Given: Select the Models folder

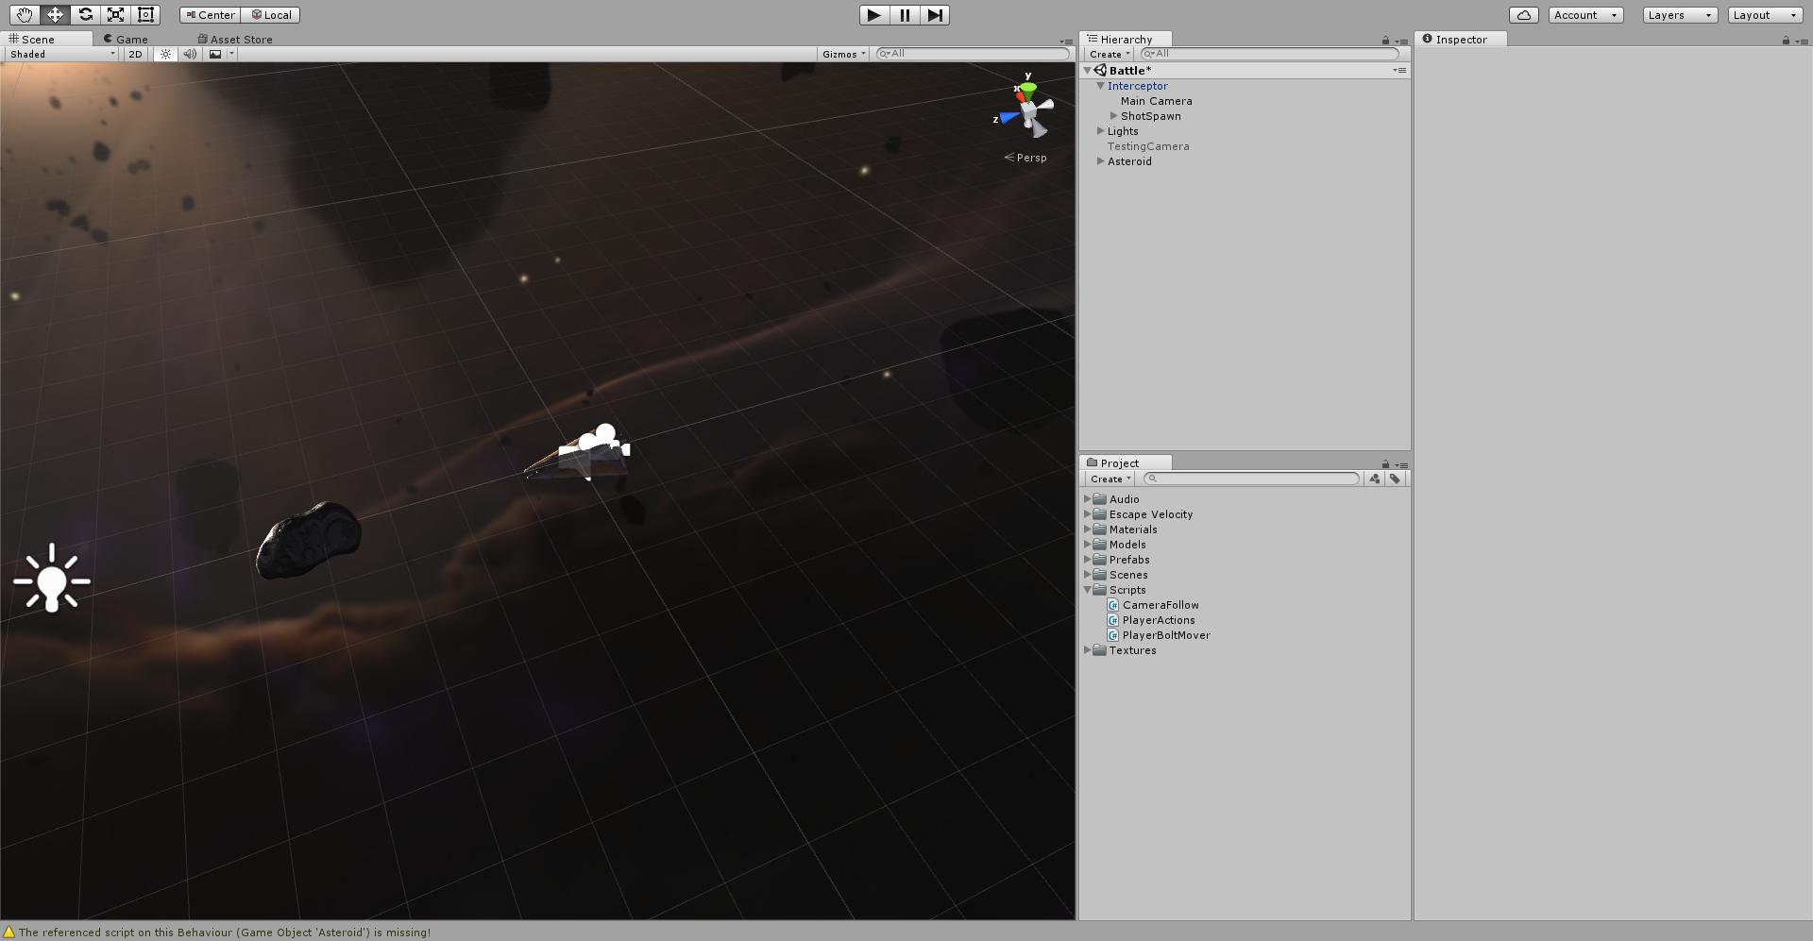Looking at the screenshot, I should tap(1127, 545).
